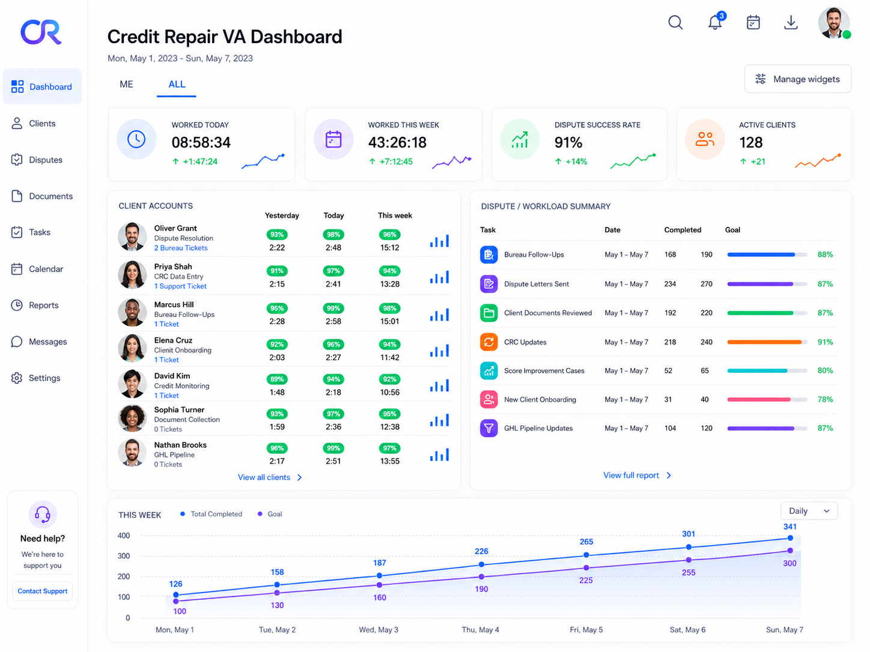Follow the View full report link

tap(637, 475)
